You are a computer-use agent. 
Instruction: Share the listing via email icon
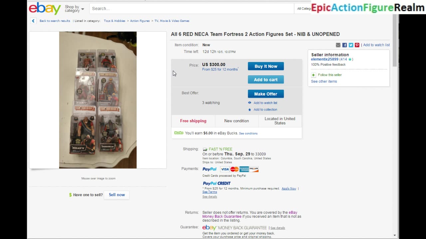338,45
